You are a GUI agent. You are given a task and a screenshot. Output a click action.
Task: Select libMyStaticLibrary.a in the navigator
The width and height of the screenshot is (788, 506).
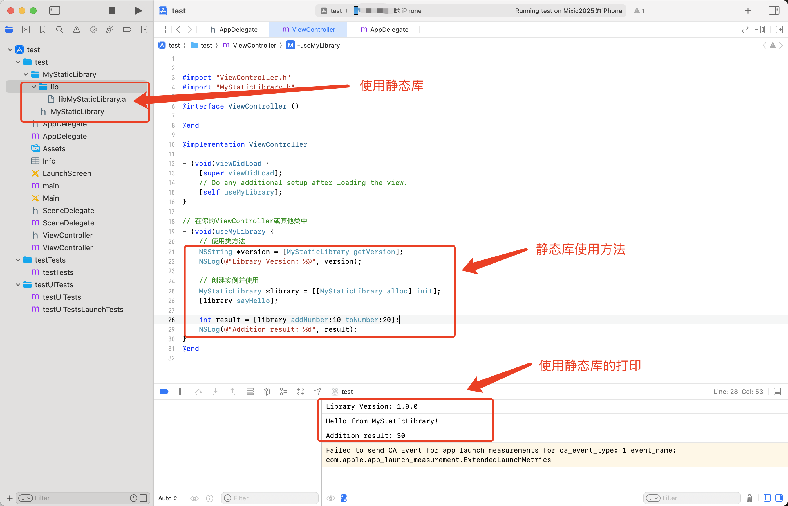(92, 99)
